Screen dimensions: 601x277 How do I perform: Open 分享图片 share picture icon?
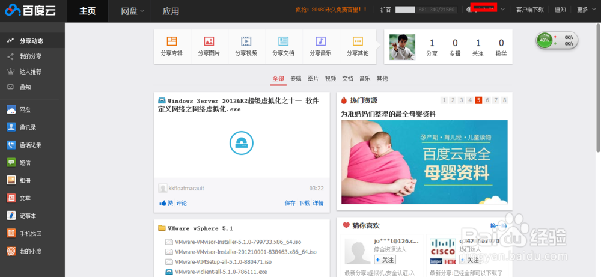[209, 41]
